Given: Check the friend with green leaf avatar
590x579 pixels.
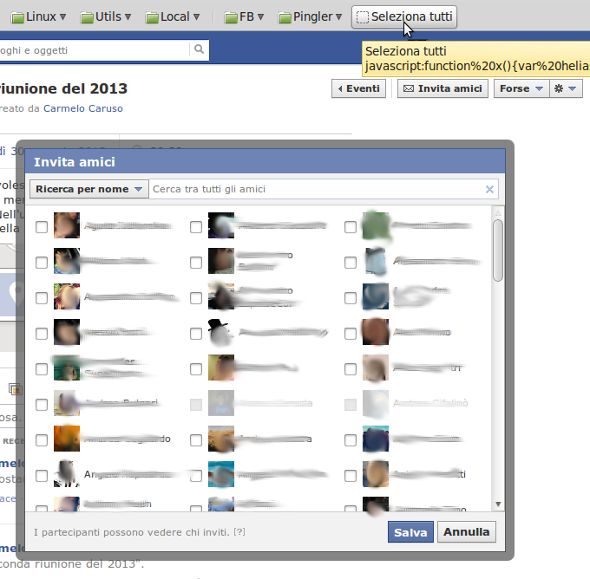Looking at the screenshot, I should [351, 227].
